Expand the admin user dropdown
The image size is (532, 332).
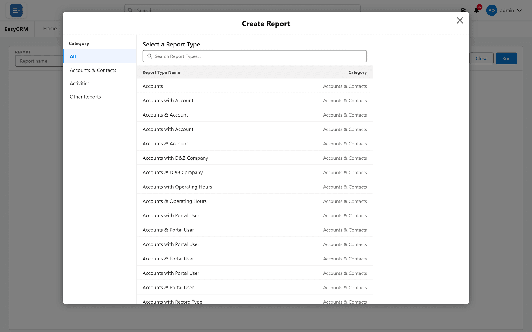tap(519, 10)
